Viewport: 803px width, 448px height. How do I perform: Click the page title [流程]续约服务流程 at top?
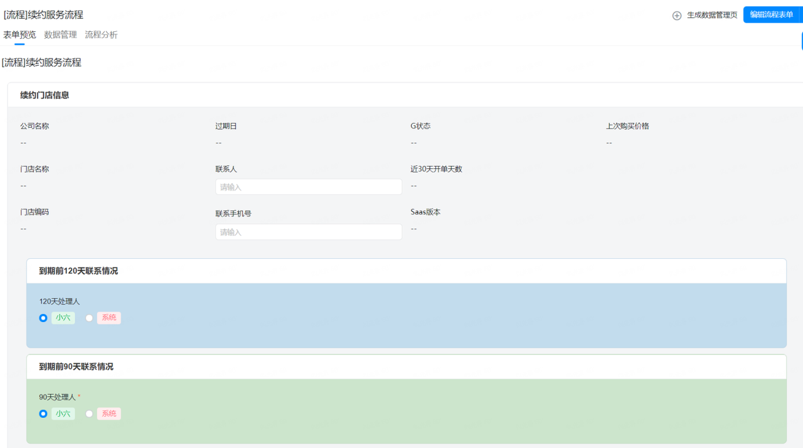43,15
